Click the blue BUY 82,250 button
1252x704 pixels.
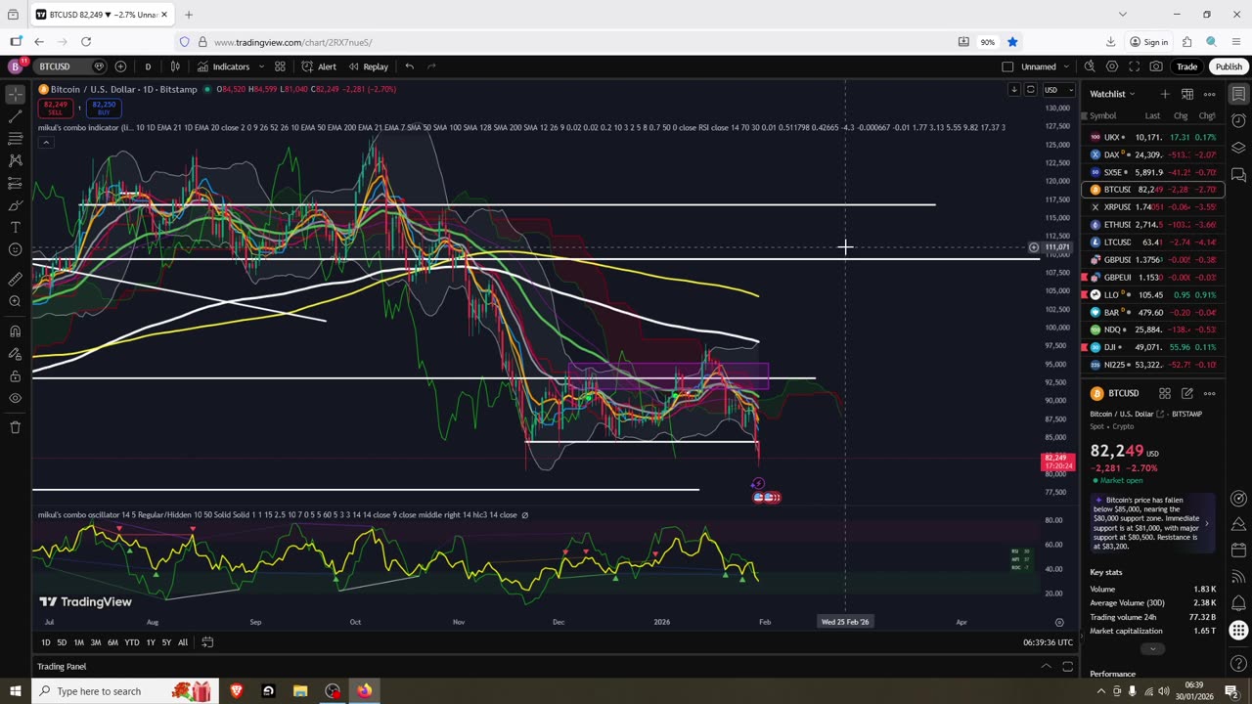[104, 108]
